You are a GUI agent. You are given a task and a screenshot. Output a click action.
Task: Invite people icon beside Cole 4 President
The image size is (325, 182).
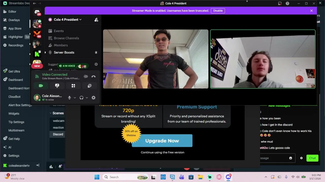coord(96,20)
